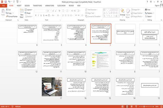Start Slide Show from status bar icon
This screenshot has height=108, width=163.
[136, 107]
